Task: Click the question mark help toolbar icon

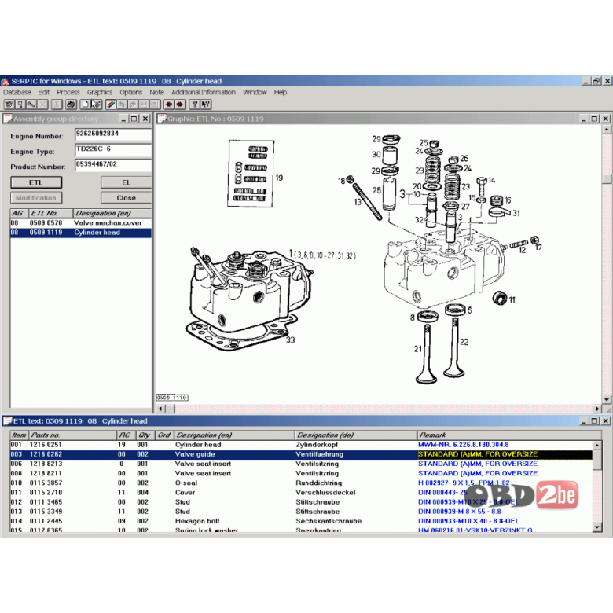Action: [194, 105]
